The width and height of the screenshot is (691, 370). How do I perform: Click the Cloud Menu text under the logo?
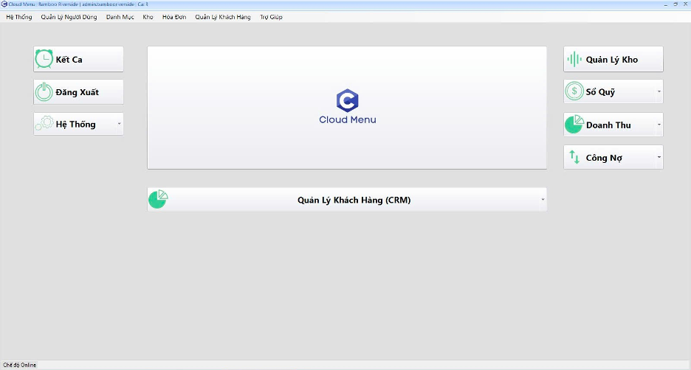pos(347,119)
